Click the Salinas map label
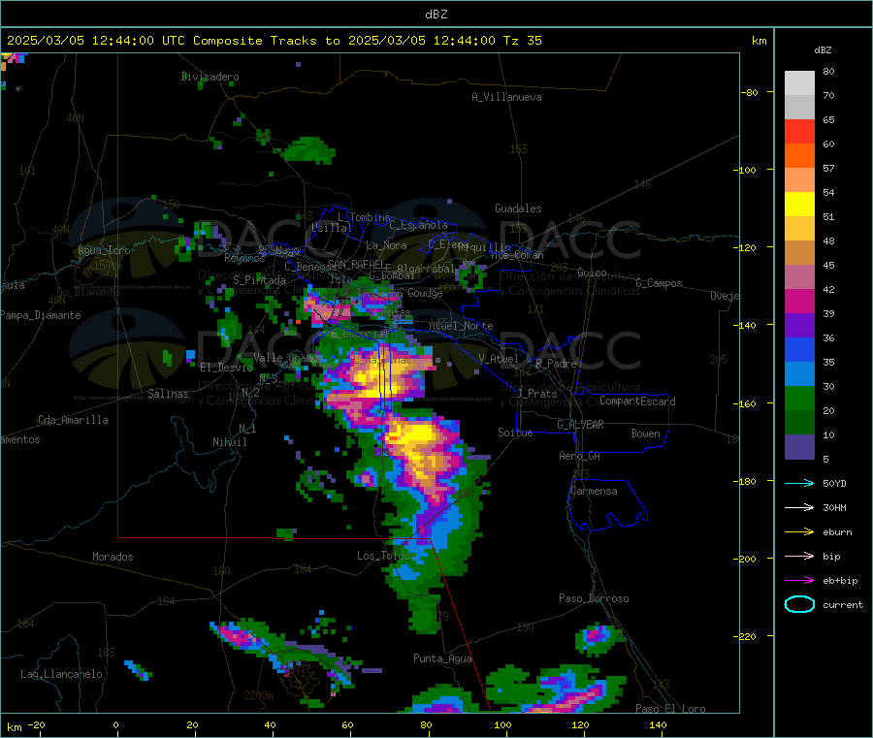Image resolution: width=873 pixels, height=738 pixels. click(168, 394)
